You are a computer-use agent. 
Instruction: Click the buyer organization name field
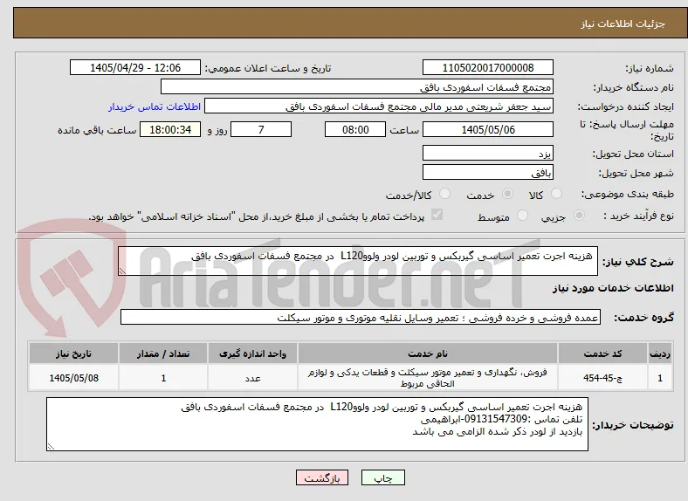357,87
